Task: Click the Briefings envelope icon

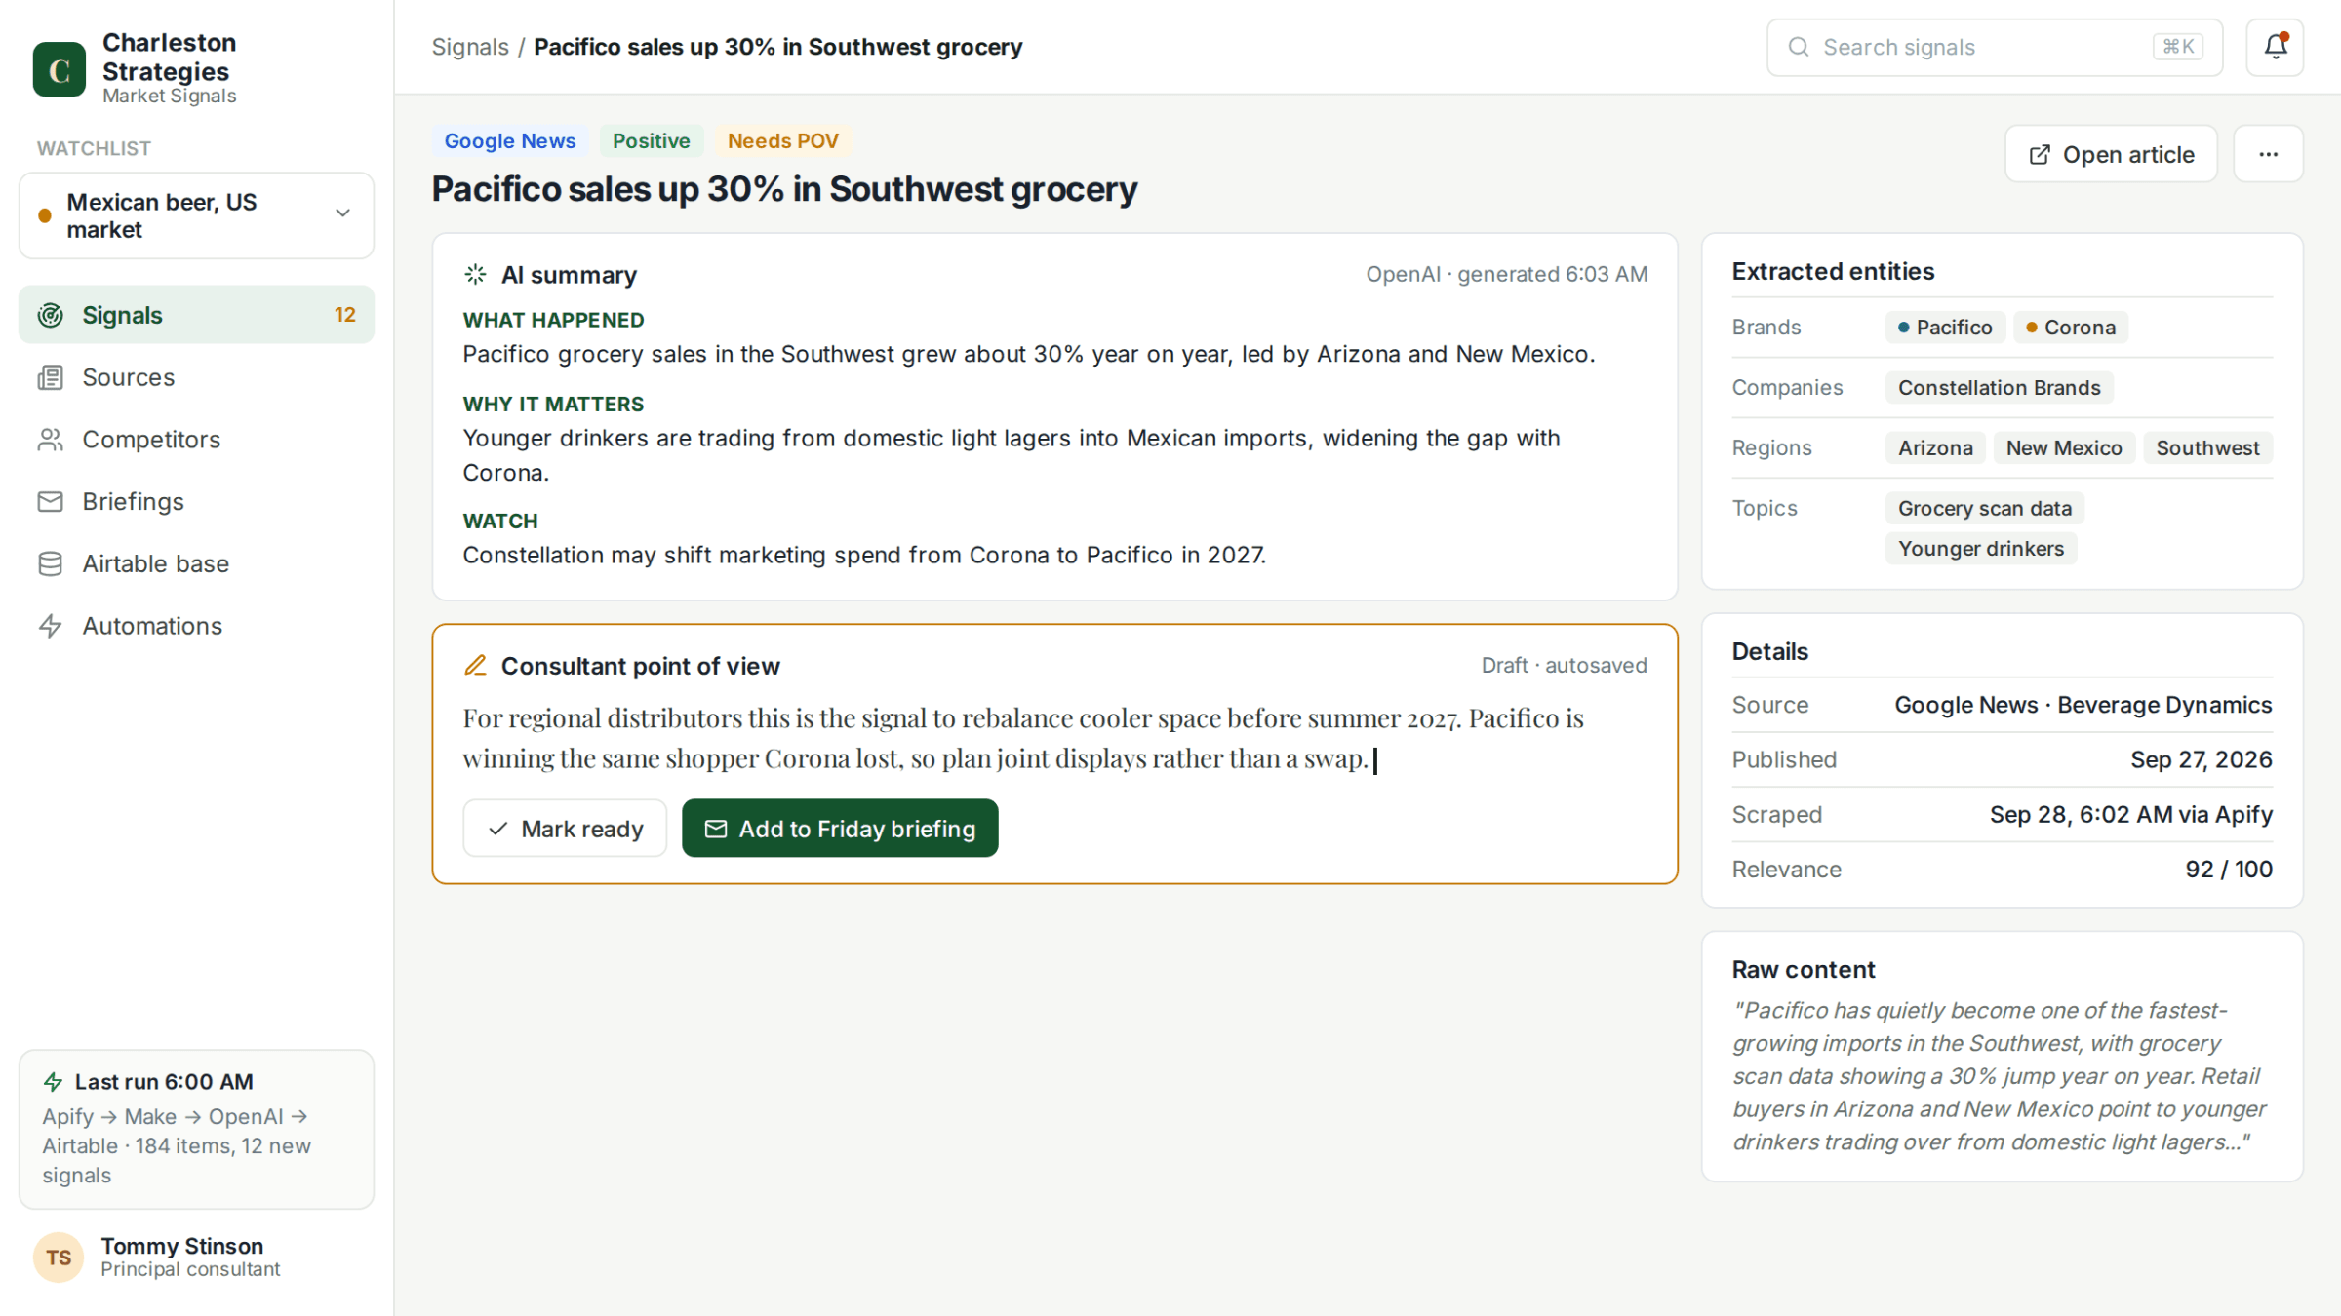Action: (51, 501)
